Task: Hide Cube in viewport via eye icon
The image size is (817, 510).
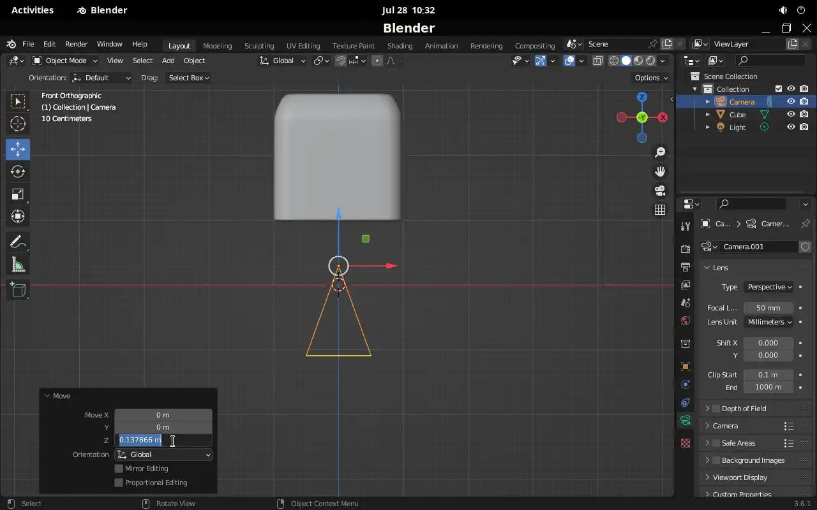Action: click(x=791, y=115)
